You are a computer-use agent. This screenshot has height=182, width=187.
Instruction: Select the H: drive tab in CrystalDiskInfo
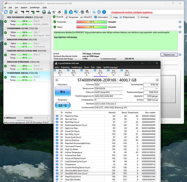(114, 73)
